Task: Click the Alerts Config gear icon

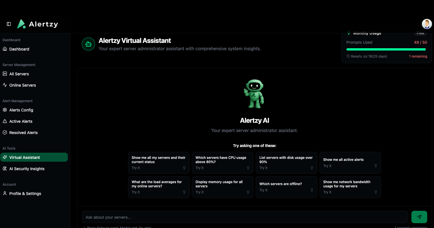Action: [x=5, y=110]
